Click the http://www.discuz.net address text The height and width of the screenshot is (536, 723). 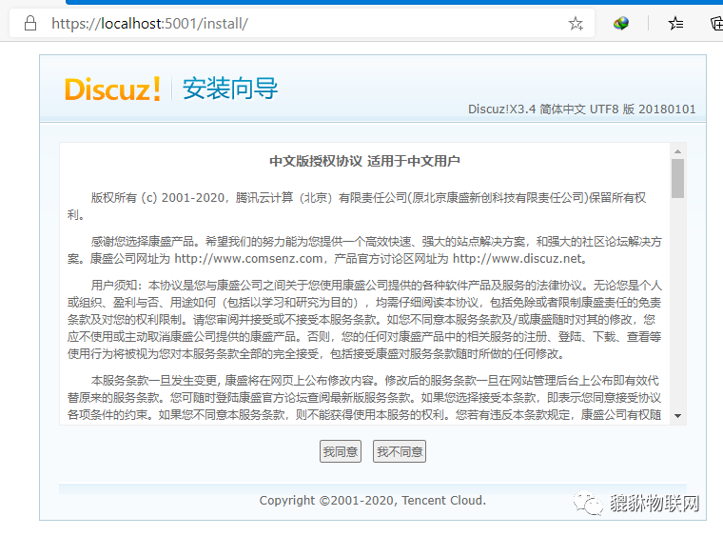(x=517, y=259)
